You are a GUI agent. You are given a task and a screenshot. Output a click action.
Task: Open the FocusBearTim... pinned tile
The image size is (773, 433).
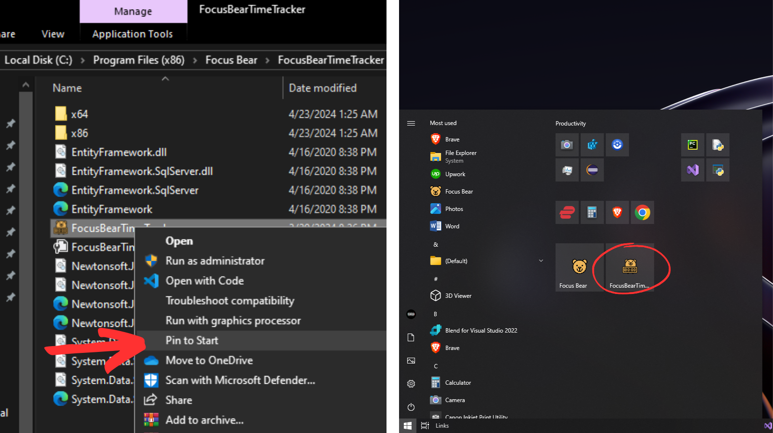[630, 267]
